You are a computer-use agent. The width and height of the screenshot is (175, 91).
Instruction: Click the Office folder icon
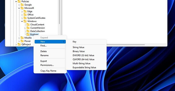(25, 15)
